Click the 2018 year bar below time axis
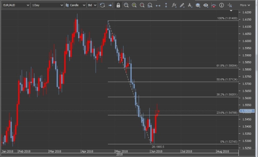258x157 pixels. 119,155
